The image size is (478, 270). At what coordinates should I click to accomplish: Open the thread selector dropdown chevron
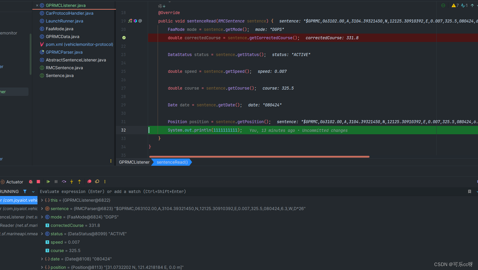[x=33, y=191]
